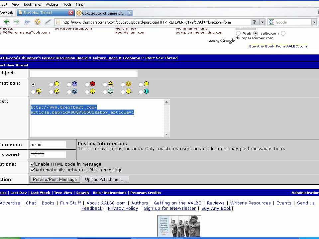Click the New tab button
319x239 pixels.
point(7,12)
